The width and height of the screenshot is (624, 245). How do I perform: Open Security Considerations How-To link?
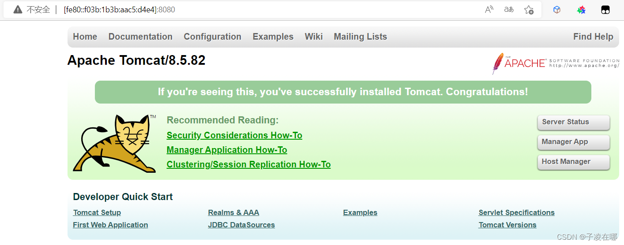pyautogui.click(x=234, y=135)
